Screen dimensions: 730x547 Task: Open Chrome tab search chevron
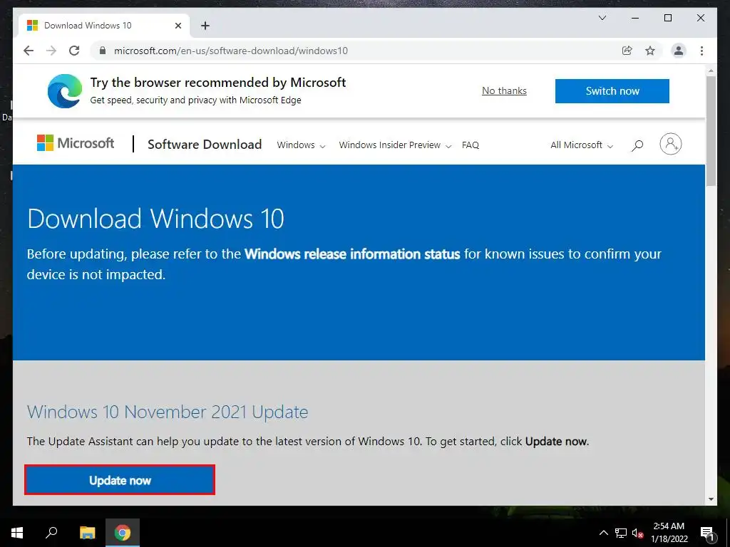click(x=602, y=18)
